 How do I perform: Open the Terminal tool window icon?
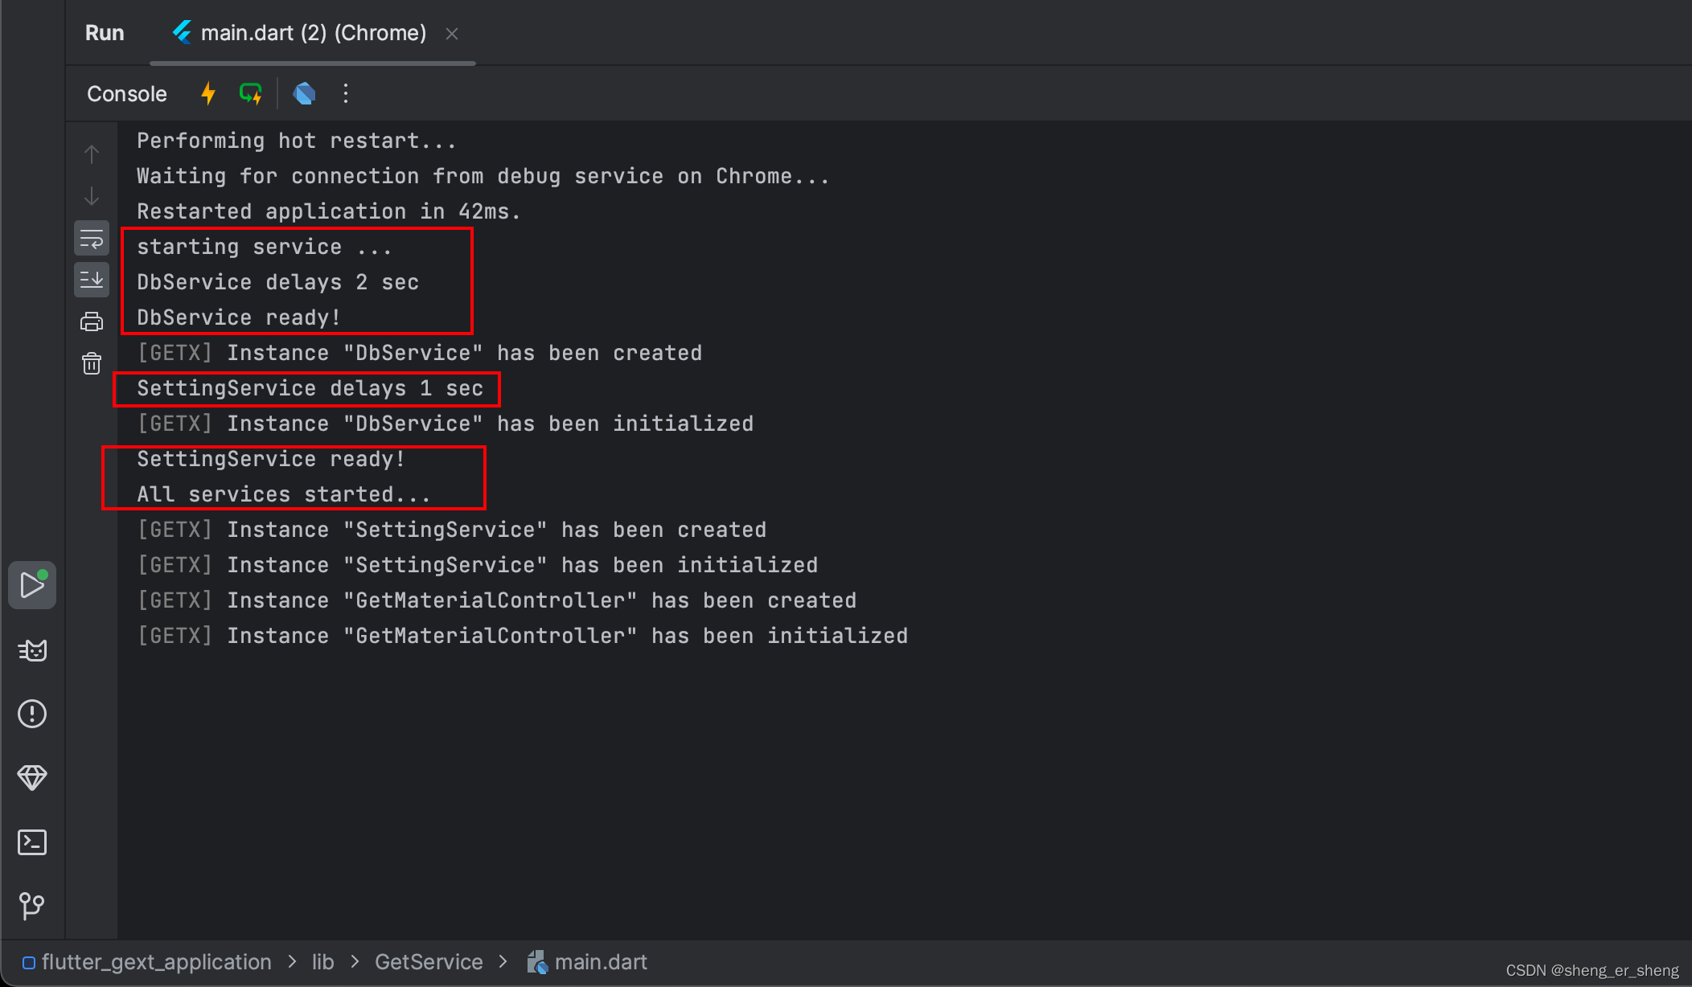pos(32,842)
